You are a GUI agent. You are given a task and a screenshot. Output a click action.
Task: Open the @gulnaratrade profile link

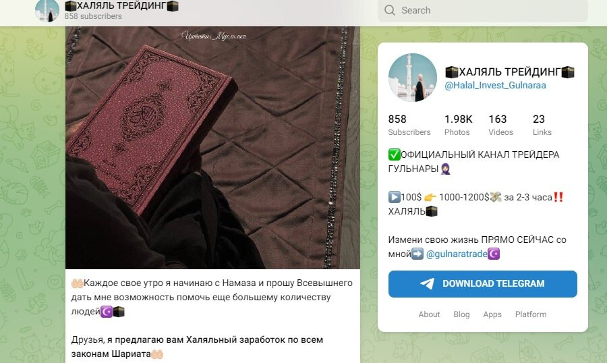(457, 254)
